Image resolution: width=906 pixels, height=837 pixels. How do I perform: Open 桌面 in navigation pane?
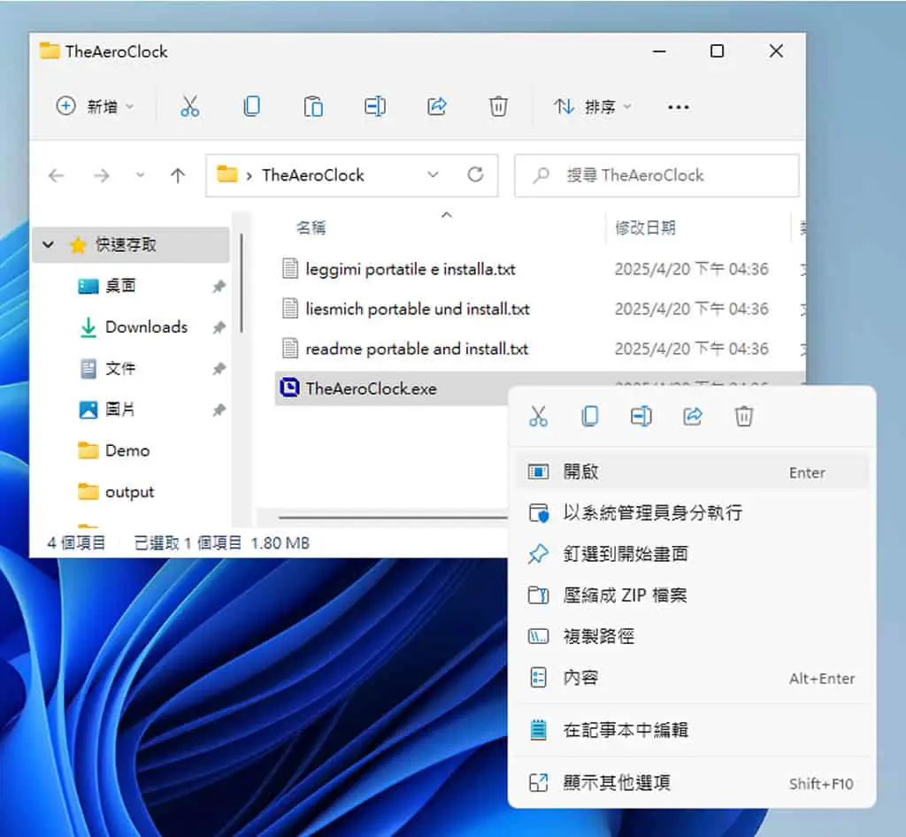point(120,286)
